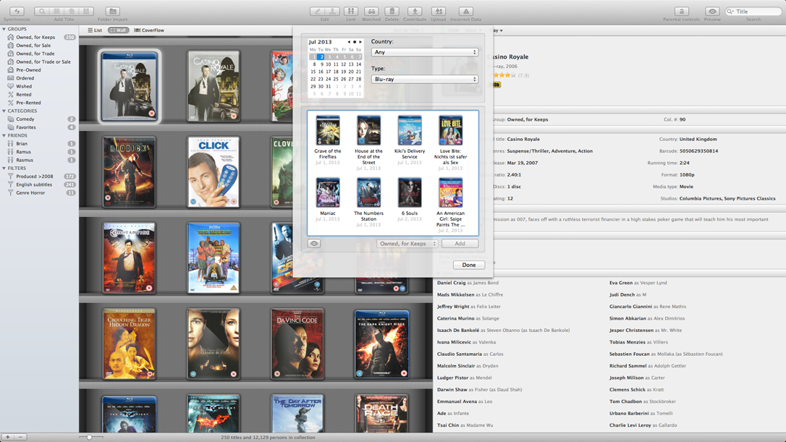786x442 pixels.
Task: Click the Edit pencil icon
Action: pyautogui.click(x=318, y=11)
